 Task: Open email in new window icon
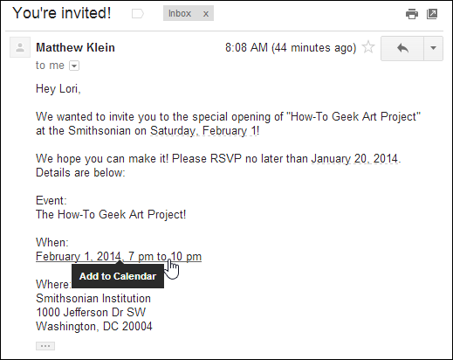tap(432, 14)
